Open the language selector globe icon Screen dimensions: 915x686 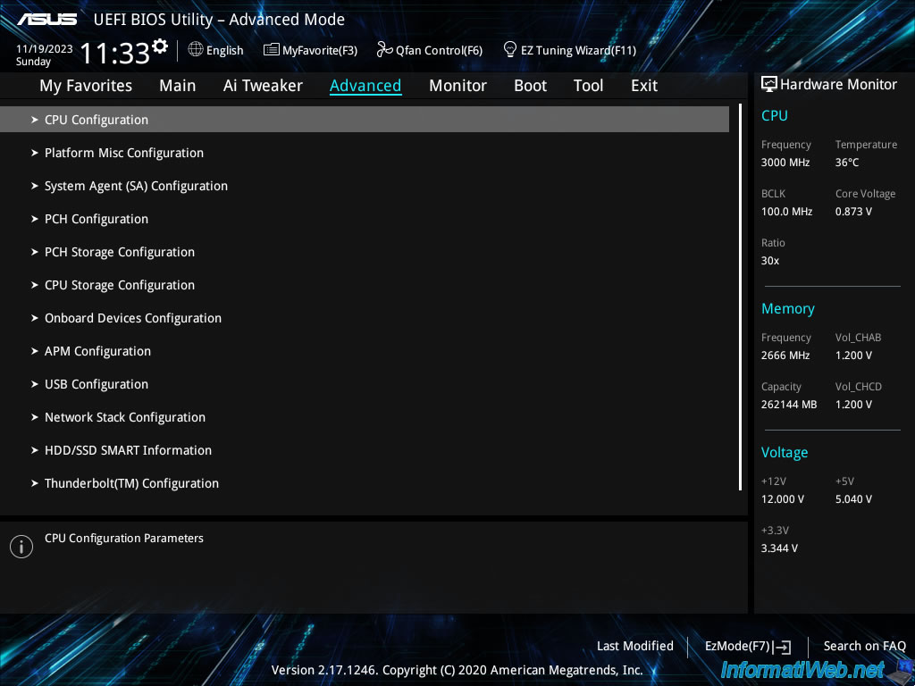tap(195, 50)
